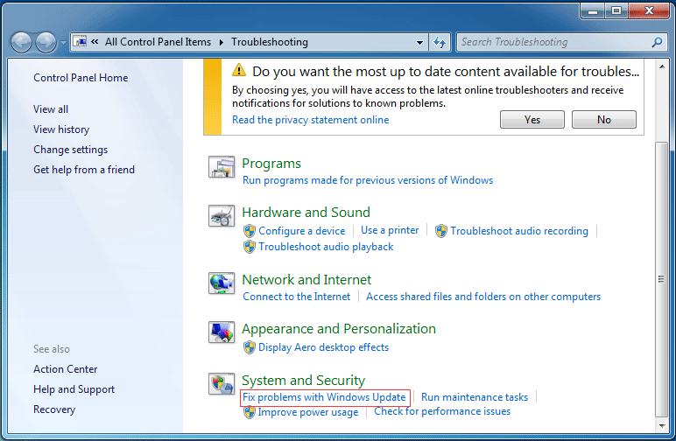Open System and Security heading

303,381
